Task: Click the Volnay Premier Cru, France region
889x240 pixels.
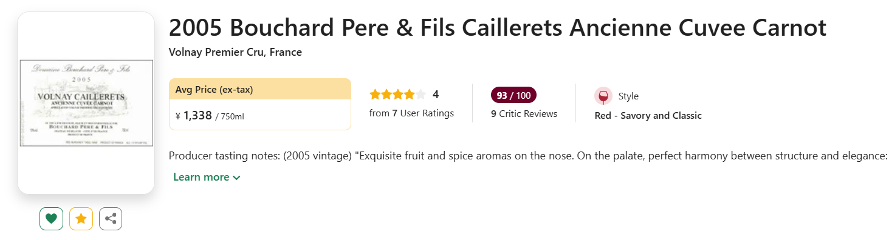Action: [x=235, y=52]
